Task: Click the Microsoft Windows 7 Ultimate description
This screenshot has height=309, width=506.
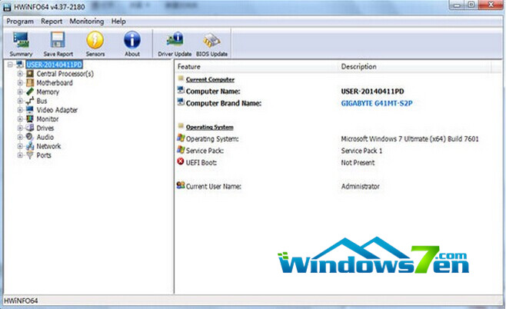Action: (410, 139)
